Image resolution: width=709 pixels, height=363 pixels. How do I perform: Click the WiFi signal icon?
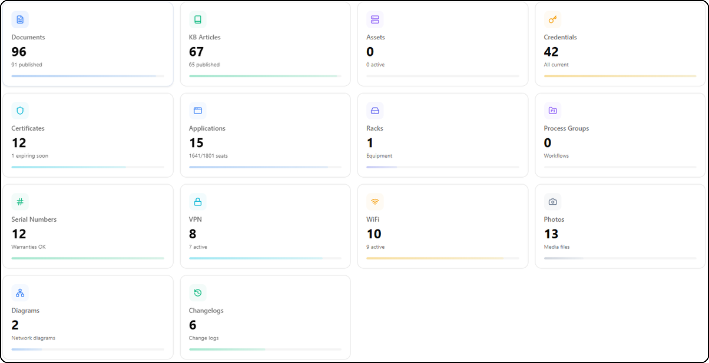(375, 202)
